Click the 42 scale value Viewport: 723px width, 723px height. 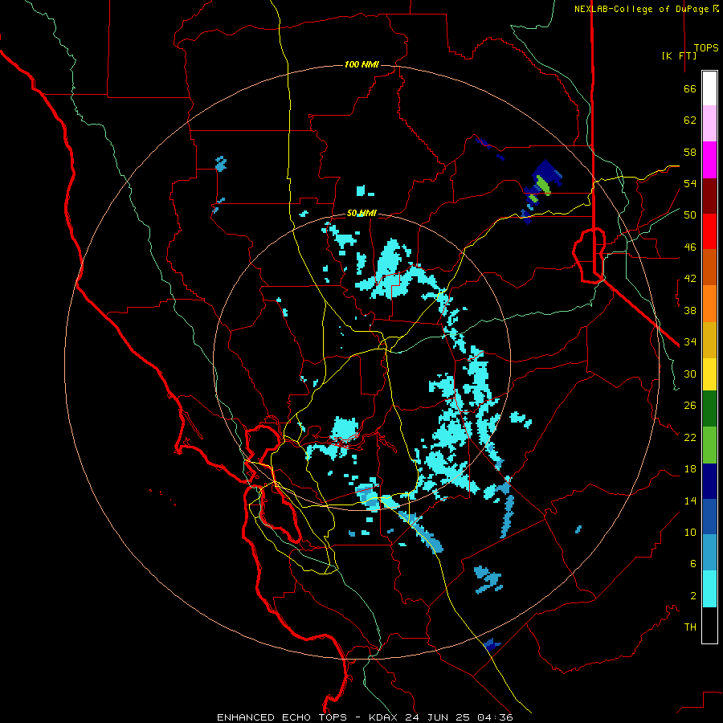point(690,279)
